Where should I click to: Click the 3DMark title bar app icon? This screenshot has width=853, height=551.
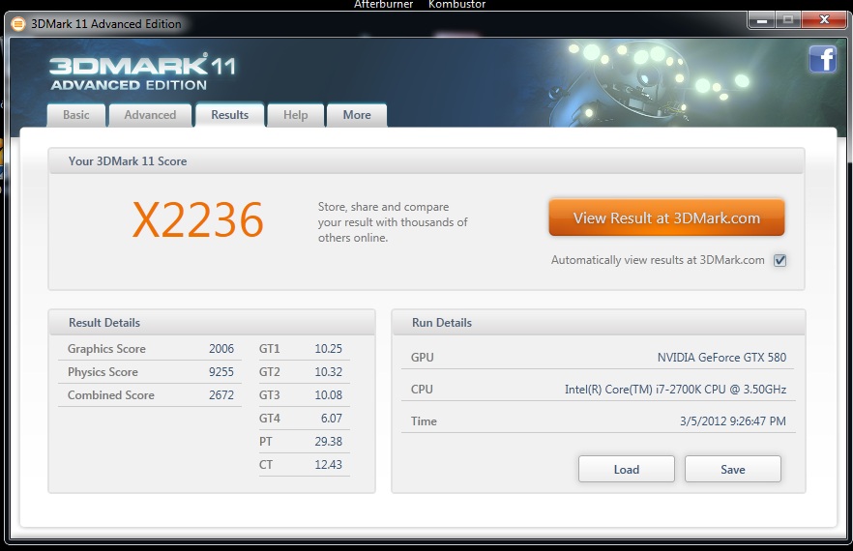click(18, 24)
